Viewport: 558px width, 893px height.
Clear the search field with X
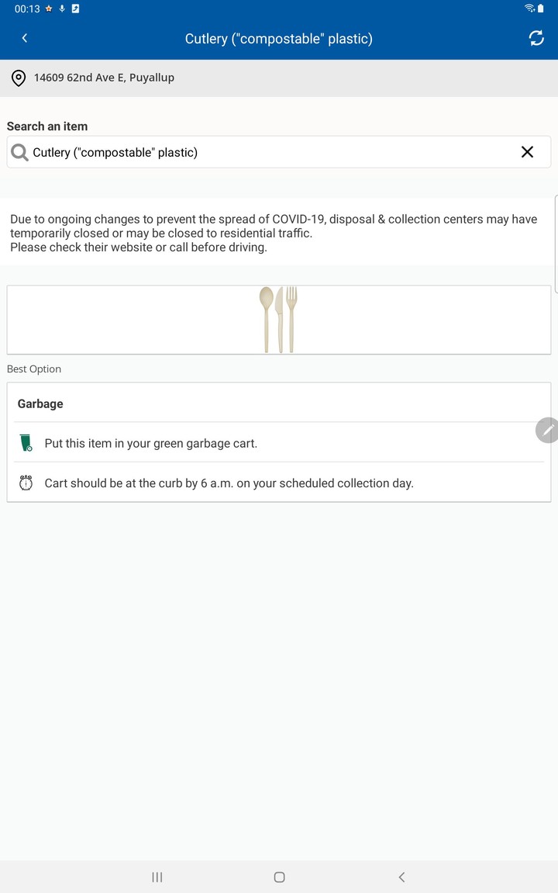[527, 152]
